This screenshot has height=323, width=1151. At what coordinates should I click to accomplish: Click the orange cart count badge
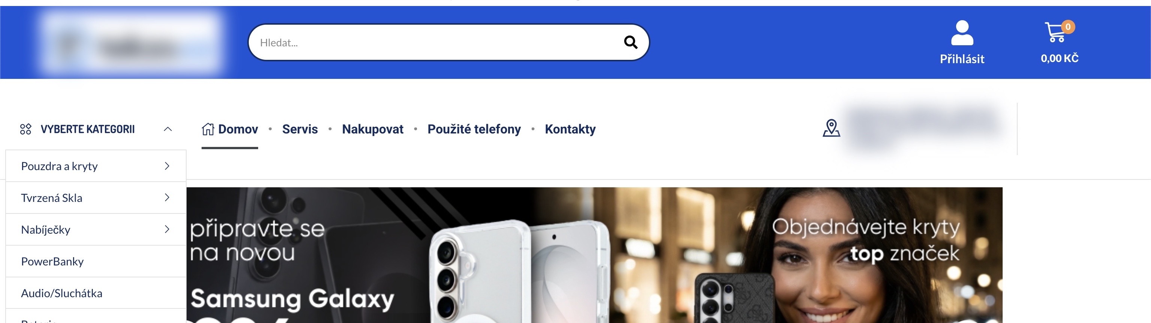(x=1067, y=27)
